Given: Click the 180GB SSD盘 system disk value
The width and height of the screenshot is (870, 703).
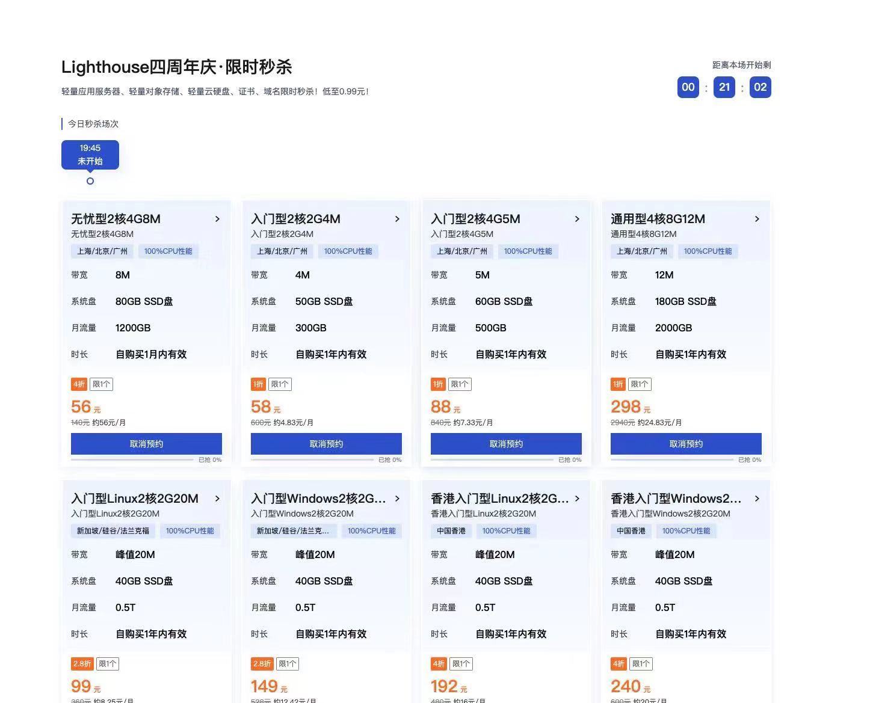Looking at the screenshot, I should pyautogui.click(x=686, y=301).
